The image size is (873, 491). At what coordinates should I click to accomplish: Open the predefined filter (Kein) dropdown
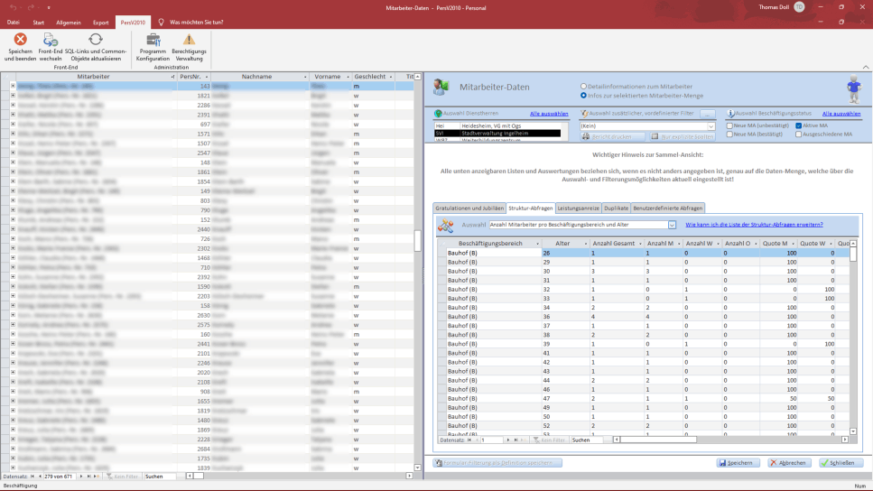pos(711,125)
